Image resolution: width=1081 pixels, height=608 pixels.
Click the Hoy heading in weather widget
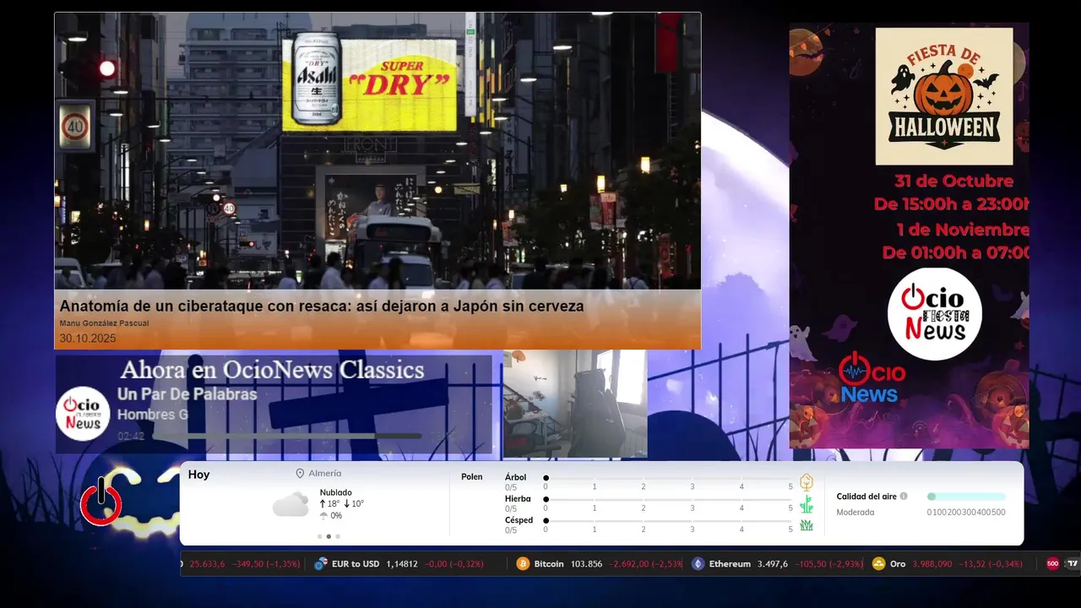point(198,475)
